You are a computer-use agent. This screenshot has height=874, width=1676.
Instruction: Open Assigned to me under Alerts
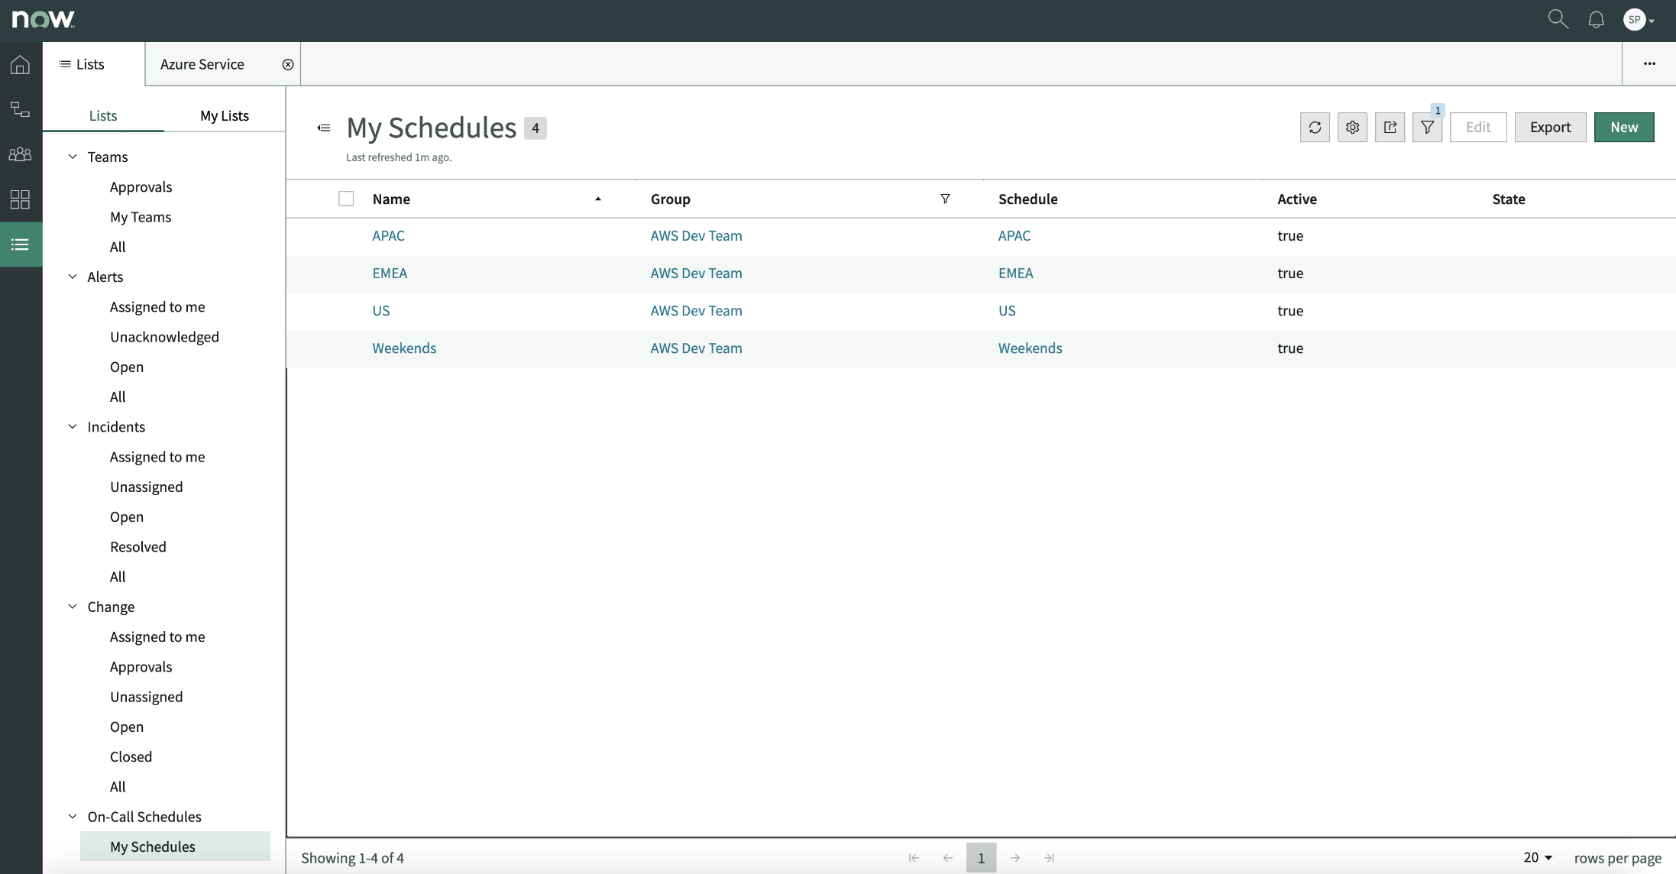[x=157, y=307]
